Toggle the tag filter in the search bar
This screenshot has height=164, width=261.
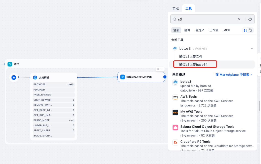coord(250,19)
